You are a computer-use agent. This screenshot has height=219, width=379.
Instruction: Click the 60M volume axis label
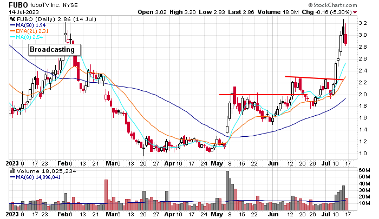pos(364,170)
